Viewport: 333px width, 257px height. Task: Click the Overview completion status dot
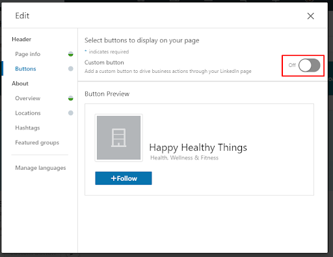[71, 98]
